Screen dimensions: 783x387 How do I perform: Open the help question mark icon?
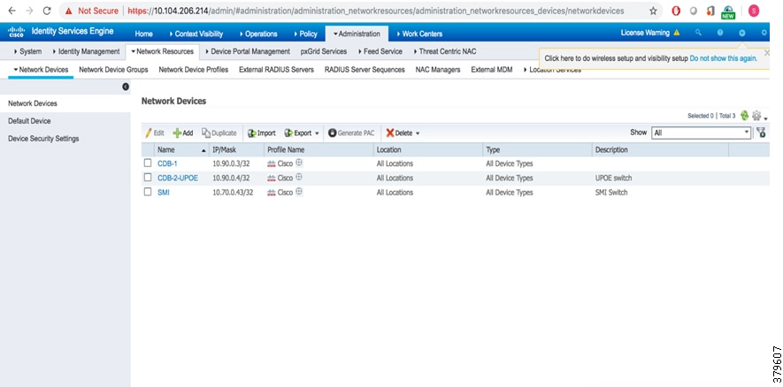coord(720,33)
